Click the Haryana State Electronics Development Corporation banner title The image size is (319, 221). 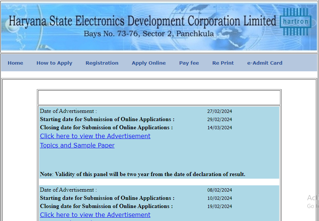[x=142, y=21]
